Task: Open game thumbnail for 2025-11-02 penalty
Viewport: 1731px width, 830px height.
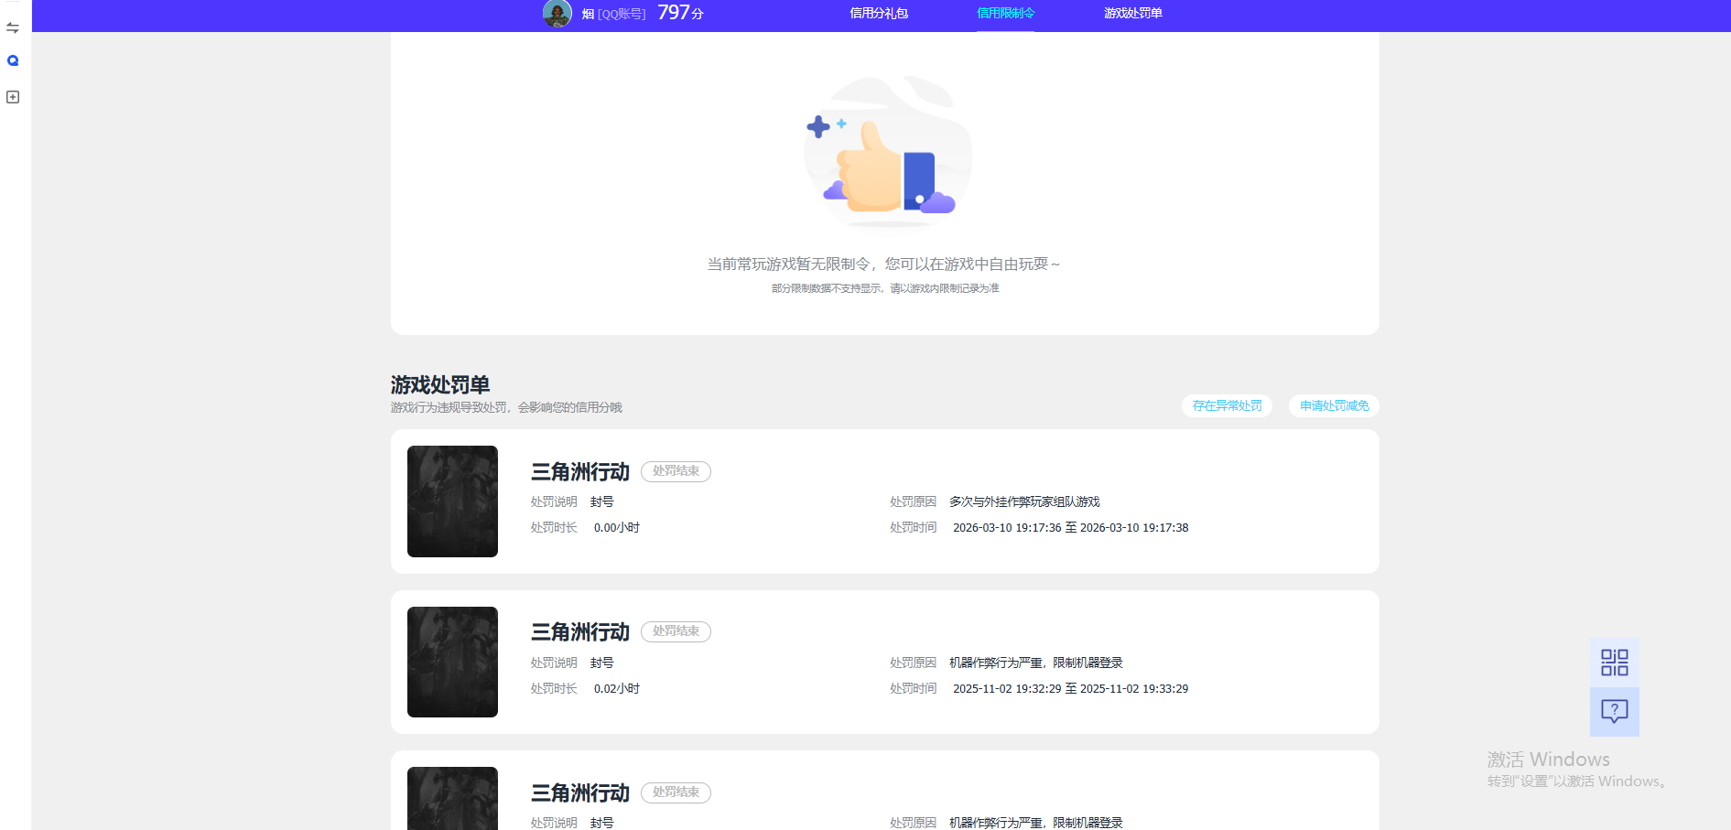Action: (452, 662)
